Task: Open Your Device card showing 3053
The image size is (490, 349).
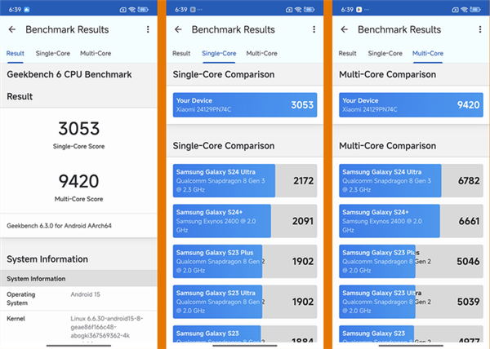Action: tap(245, 105)
